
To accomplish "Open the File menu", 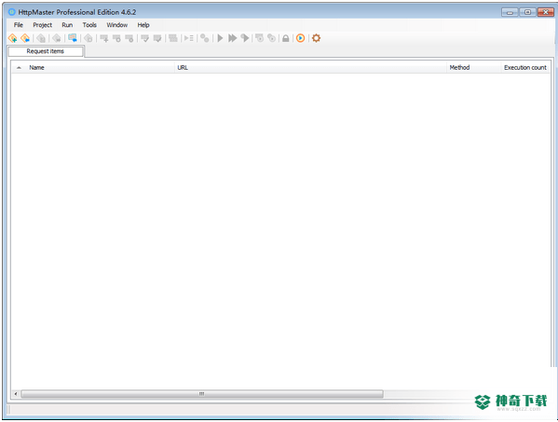I will click(18, 25).
